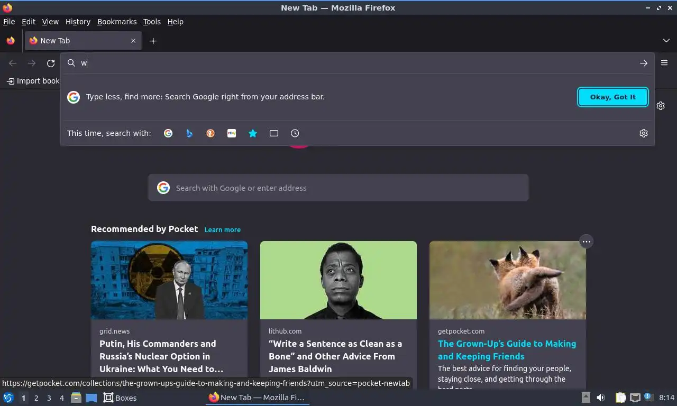Open a new tab with plus button
The image size is (677, 406).
(x=153, y=41)
